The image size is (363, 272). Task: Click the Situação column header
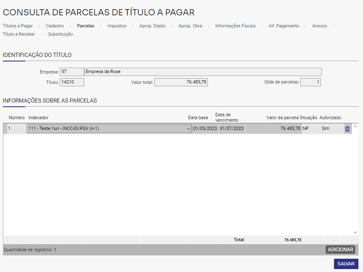click(308, 118)
